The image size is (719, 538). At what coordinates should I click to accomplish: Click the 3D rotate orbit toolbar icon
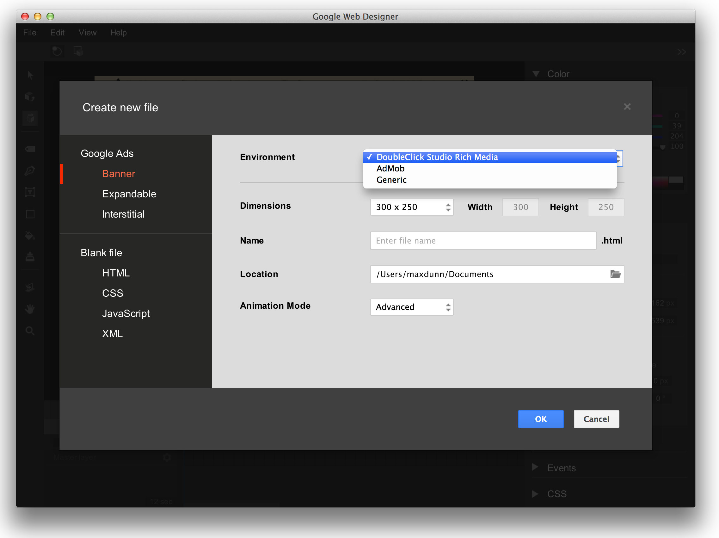click(57, 51)
